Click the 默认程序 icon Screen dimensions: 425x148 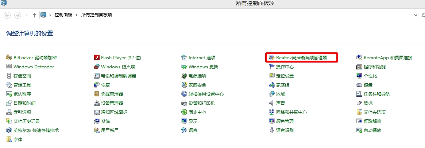click(x=9, y=94)
